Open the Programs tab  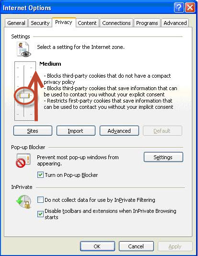pyautogui.click(x=147, y=23)
